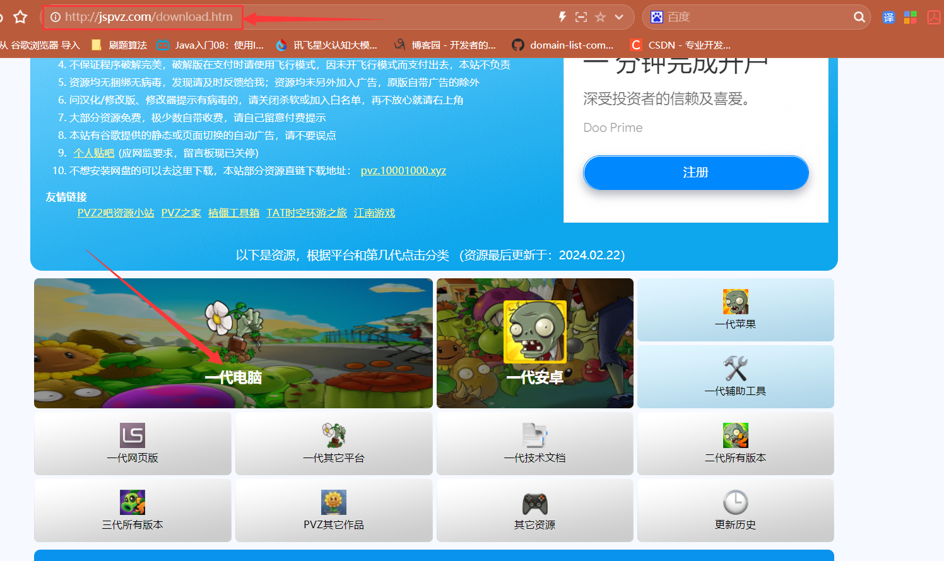Click the blue 注册 button in the ad
This screenshot has width=944, height=561.
696,172
